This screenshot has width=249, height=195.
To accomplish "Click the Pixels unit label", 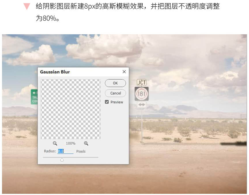I will pos(81,152).
